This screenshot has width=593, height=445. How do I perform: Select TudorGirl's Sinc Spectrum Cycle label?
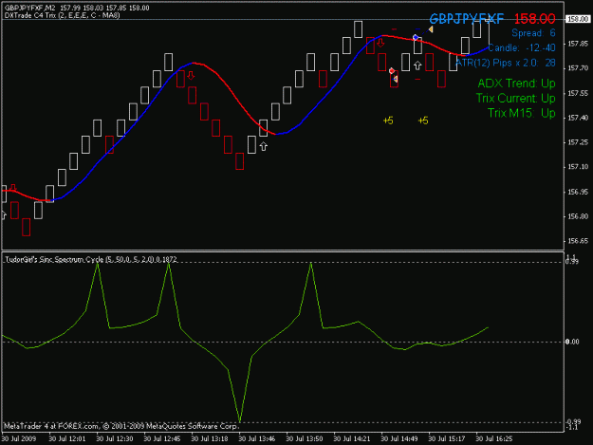click(91, 259)
